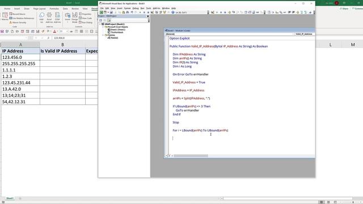This screenshot has width=363, height=204.
Task: Select column M header
Action: [353, 45]
